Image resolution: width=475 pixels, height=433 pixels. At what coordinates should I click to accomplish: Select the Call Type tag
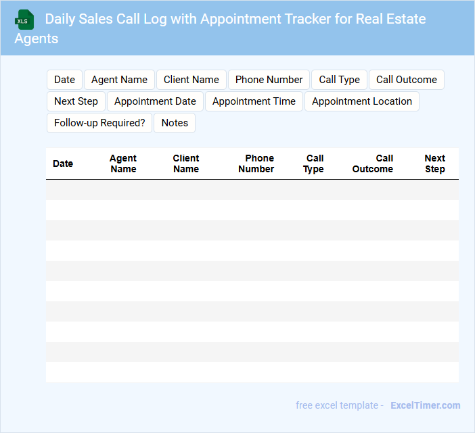point(339,80)
